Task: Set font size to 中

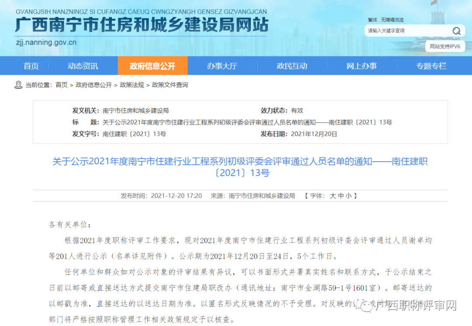Action: [x=341, y=196]
